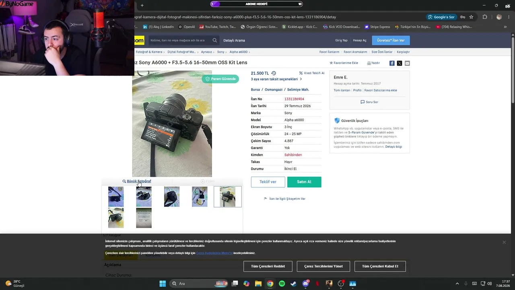Open Favori Aramalarım
This screenshot has width=515, height=290.
click(x=355, y=52)
